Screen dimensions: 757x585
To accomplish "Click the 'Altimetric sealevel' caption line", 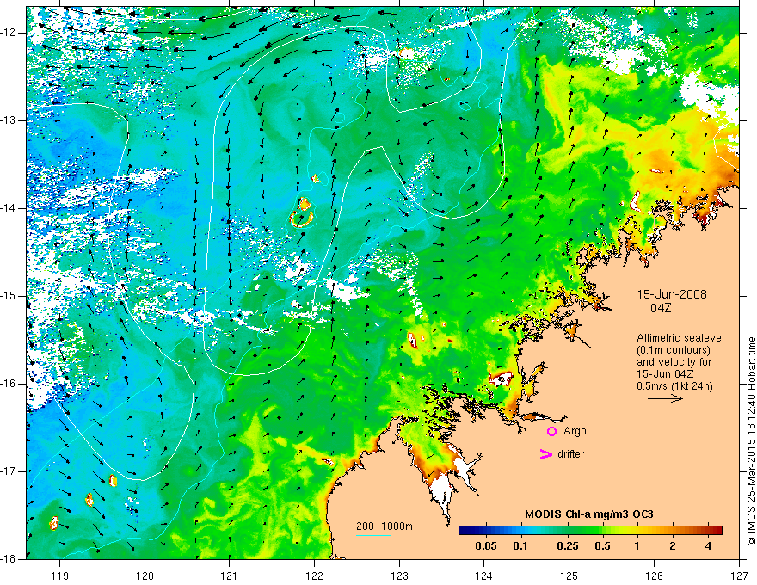I will pyautogui.click(x=680, y=338).
